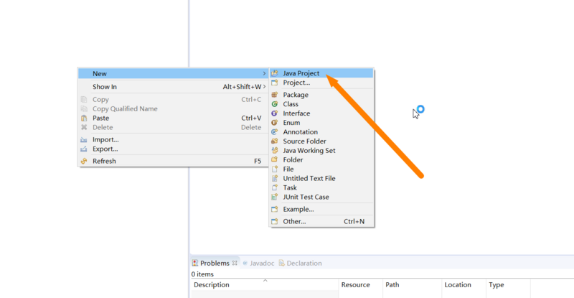Select Paste from context menu
The image size is (574, 298).
pyautogui.click(x=173, y=118)
